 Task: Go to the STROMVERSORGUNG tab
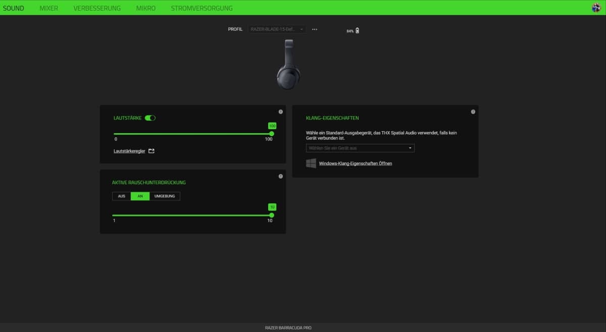click(201, 8)
